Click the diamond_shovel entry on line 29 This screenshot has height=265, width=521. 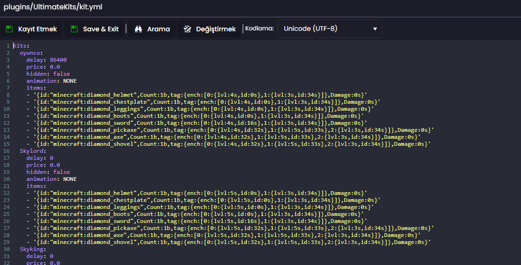click(x=229, y=242)
